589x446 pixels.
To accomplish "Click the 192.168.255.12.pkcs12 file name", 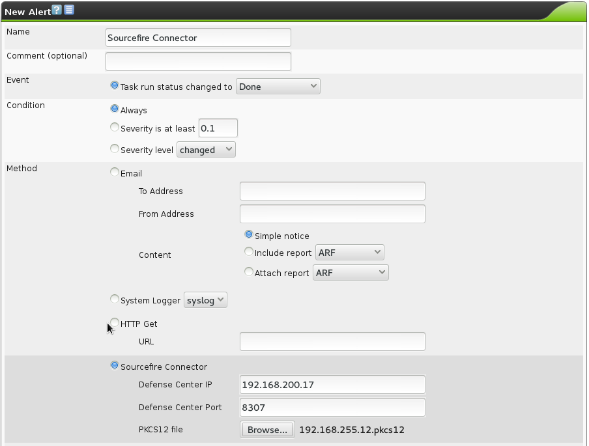I will pyautogui.click(x=352, y=430).
